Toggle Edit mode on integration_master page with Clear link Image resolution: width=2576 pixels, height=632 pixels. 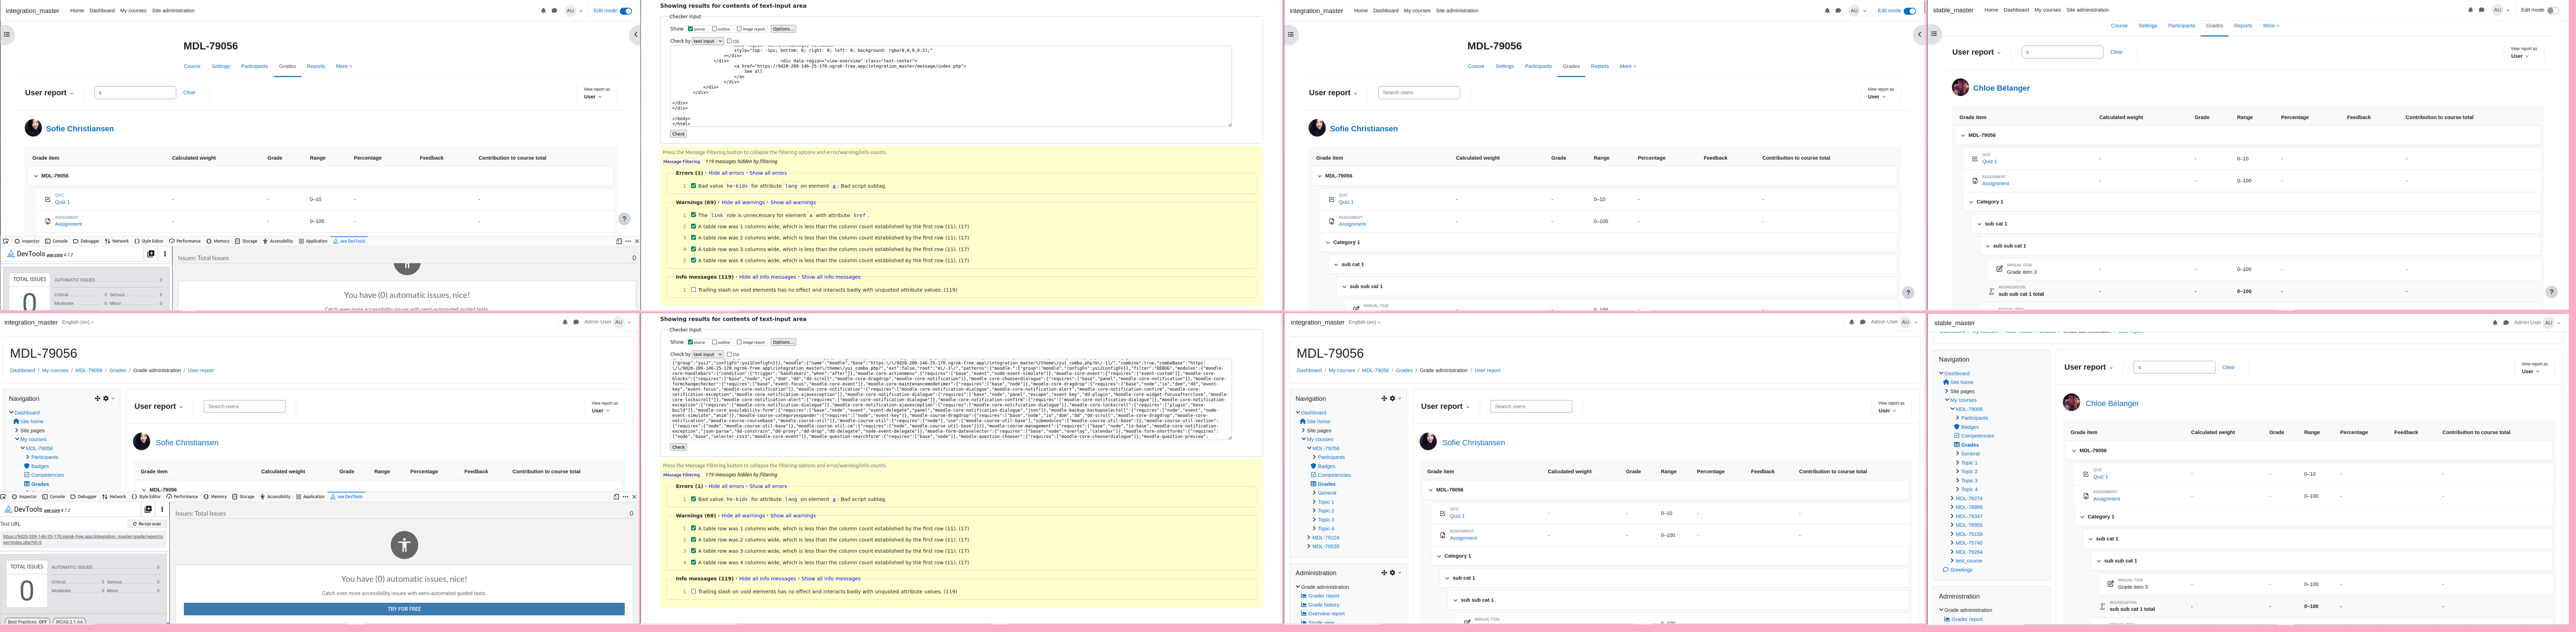626,11
